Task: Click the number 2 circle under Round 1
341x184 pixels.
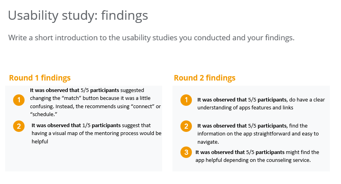Action: pyautogui.click(x=19, y=126)
